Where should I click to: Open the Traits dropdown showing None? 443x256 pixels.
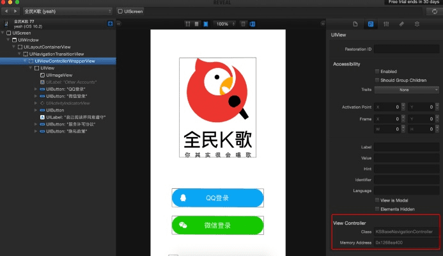407,90
